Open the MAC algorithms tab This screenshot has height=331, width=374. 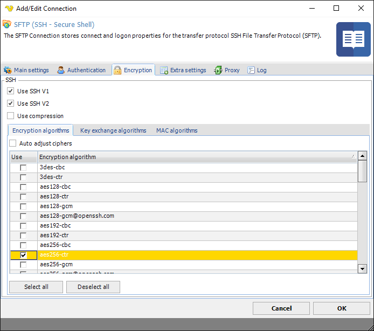point(177,130)
